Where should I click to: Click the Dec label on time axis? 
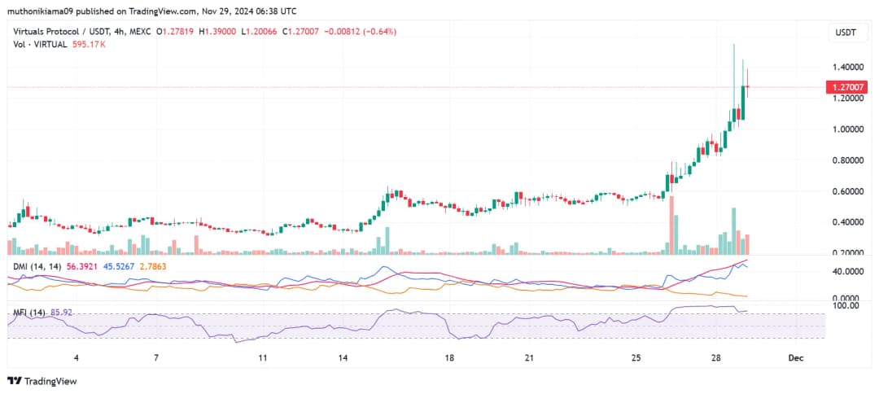coord(797,357)
